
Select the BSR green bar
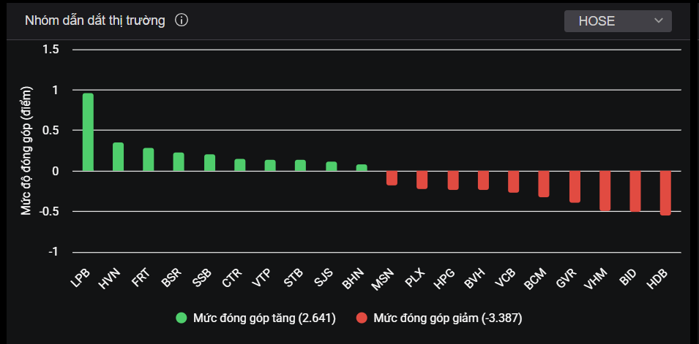coord(179,161)
